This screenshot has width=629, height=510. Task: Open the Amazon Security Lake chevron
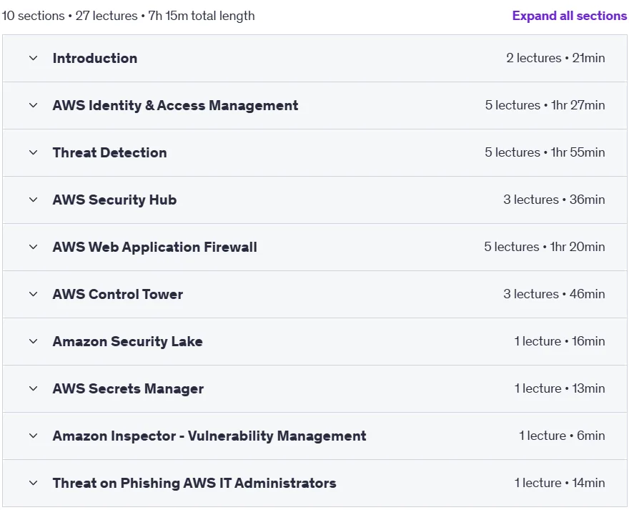pyautogui.click(x=34, y=341)
